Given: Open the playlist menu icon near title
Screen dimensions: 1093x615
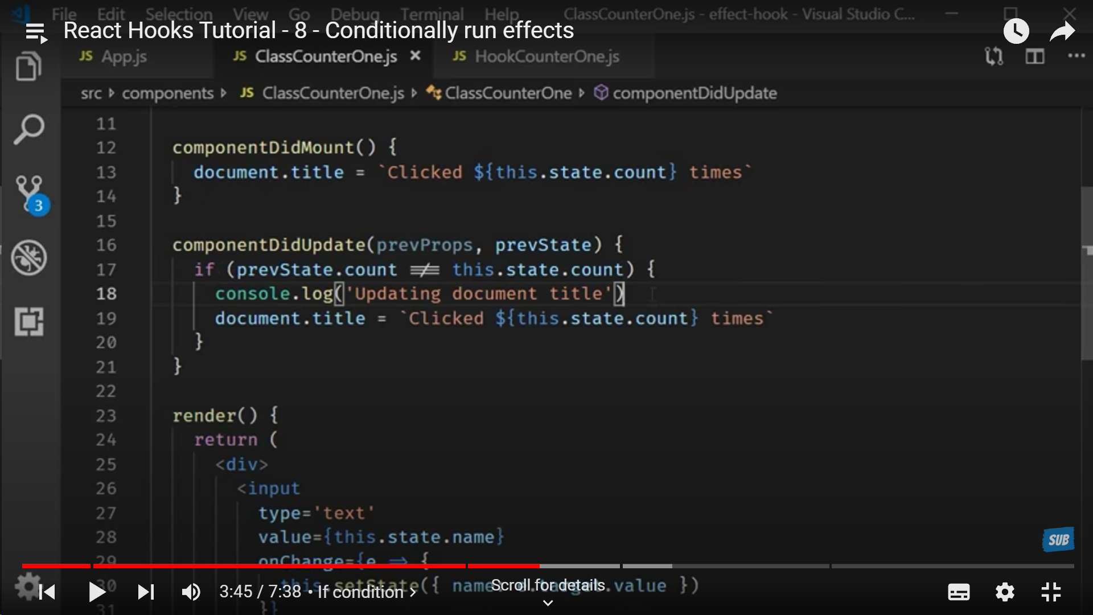Looking at the screenshot, I should [x=36, y=32].
